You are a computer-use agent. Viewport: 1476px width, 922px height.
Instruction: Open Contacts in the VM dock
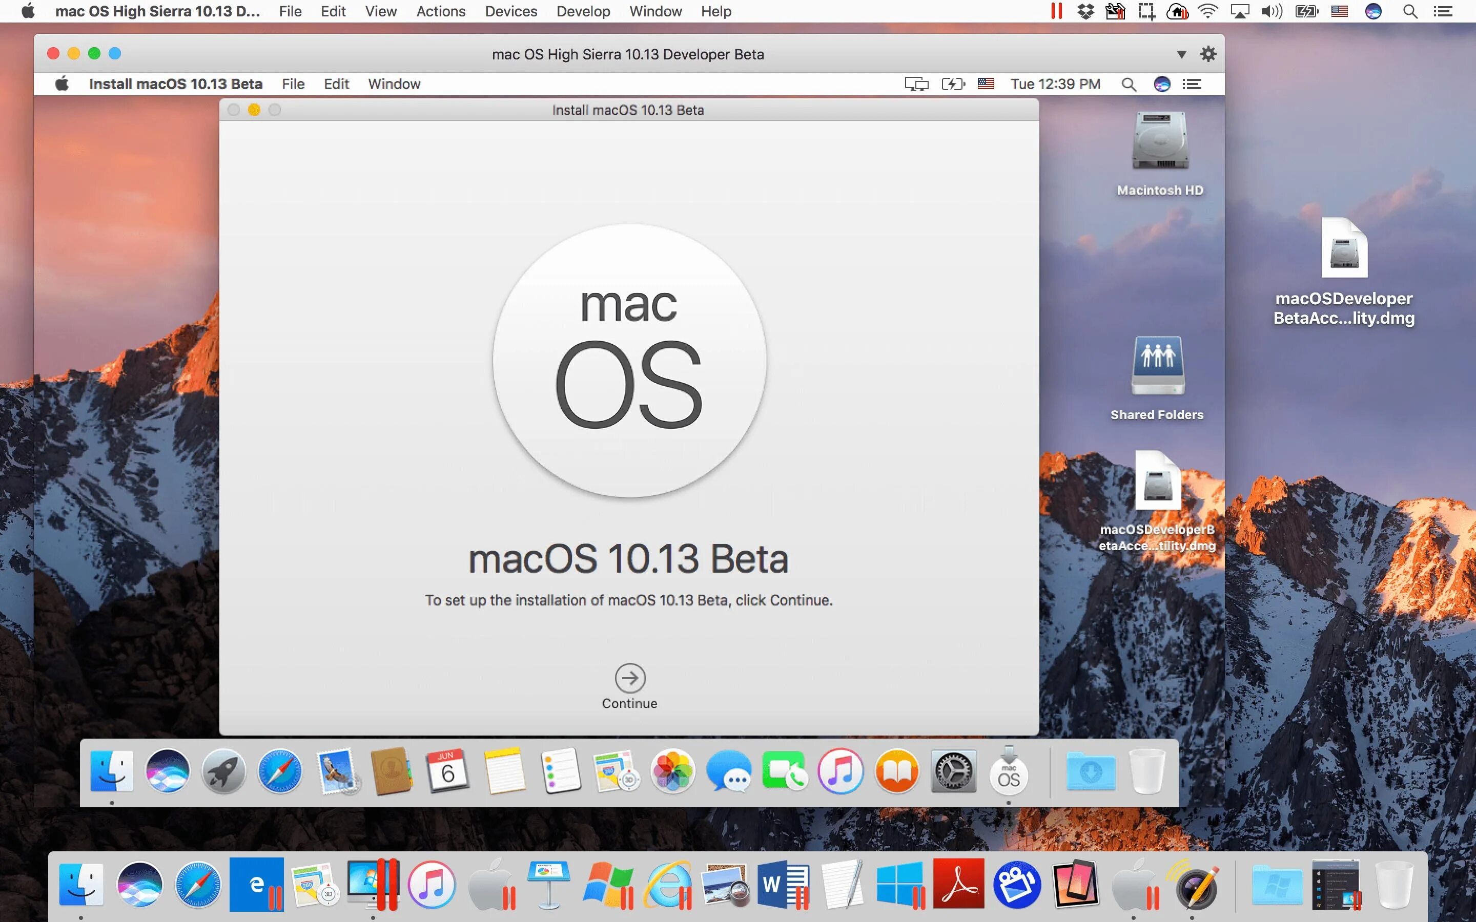tap(392, 771)
